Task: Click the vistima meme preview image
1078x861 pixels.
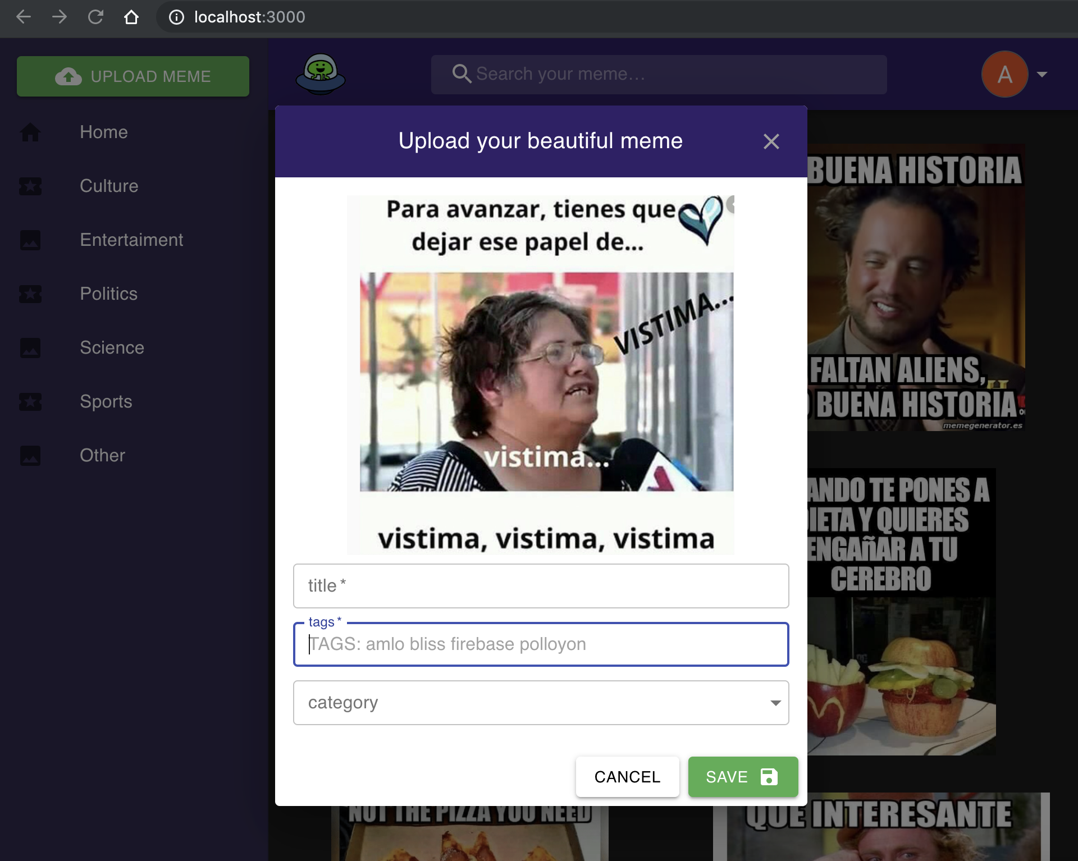Action: [x=540, y=374]
